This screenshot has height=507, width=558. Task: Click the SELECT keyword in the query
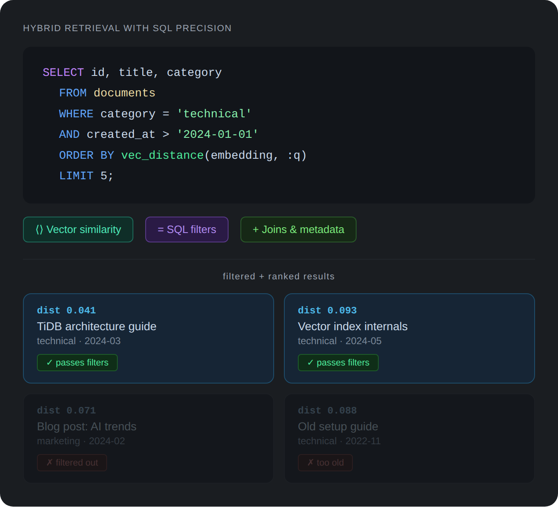pyautogui.click(x=63, y=73)
